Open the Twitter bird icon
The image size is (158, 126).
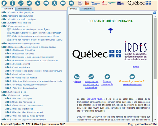click(29, 3)
